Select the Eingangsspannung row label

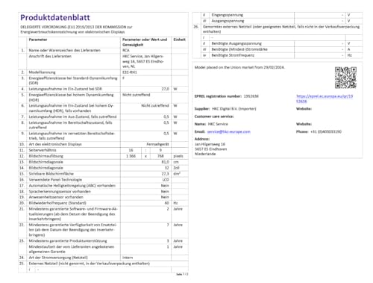click(228, 15)
